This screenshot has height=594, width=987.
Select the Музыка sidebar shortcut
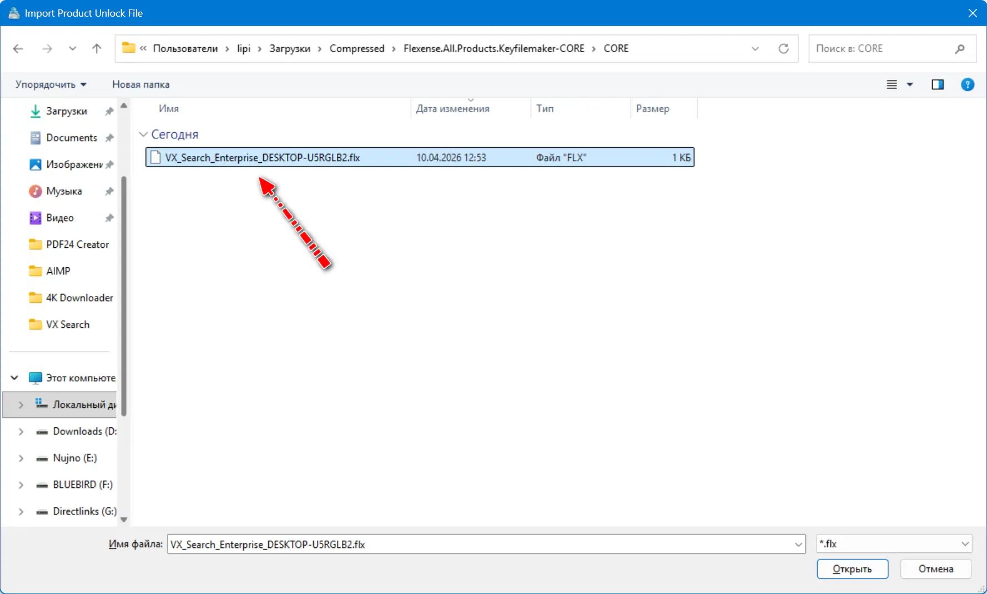point(64,191)
